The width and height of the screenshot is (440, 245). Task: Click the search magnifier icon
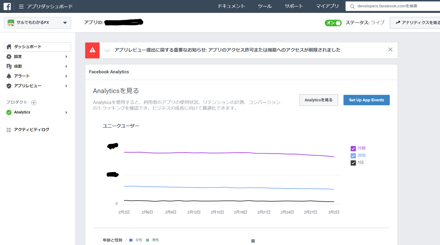click(x=352, y=6)
